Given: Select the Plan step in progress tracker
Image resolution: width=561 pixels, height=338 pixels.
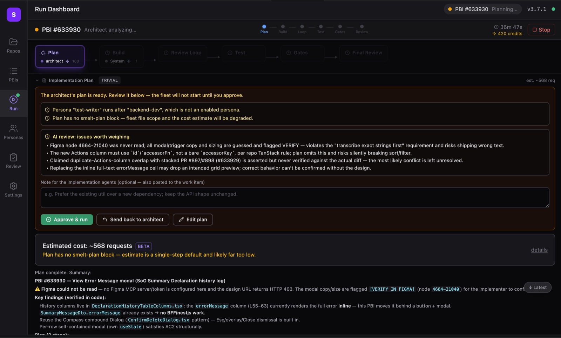Looking at the screenshot, I should (264, 29).
